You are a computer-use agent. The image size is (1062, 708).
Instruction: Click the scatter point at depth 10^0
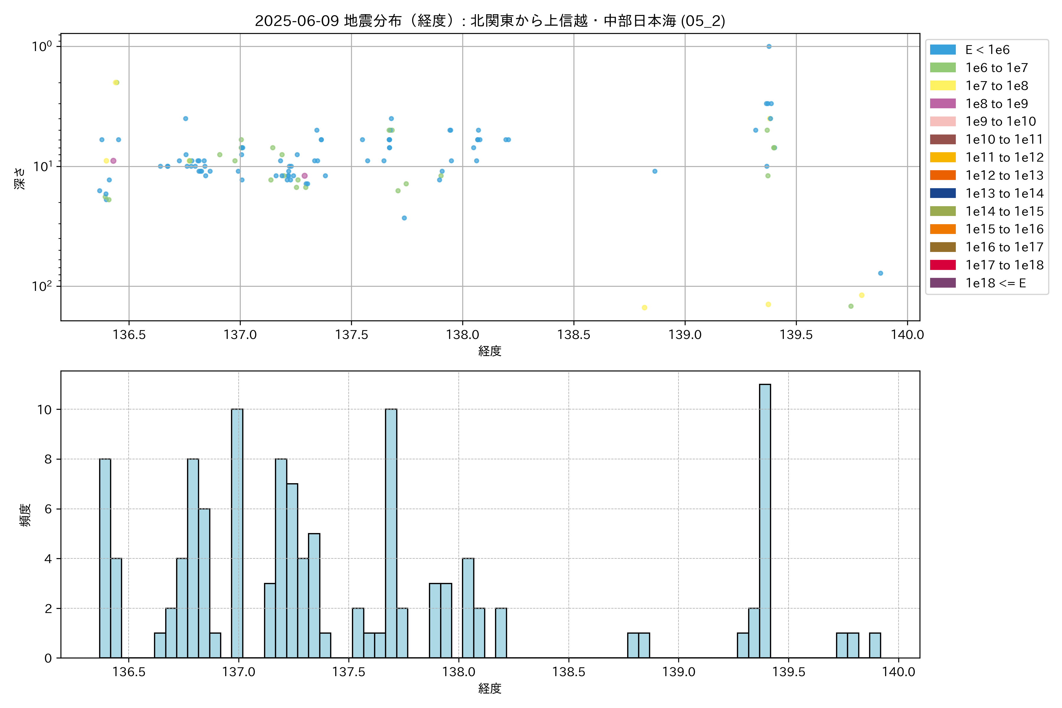(x=769, y=47)
